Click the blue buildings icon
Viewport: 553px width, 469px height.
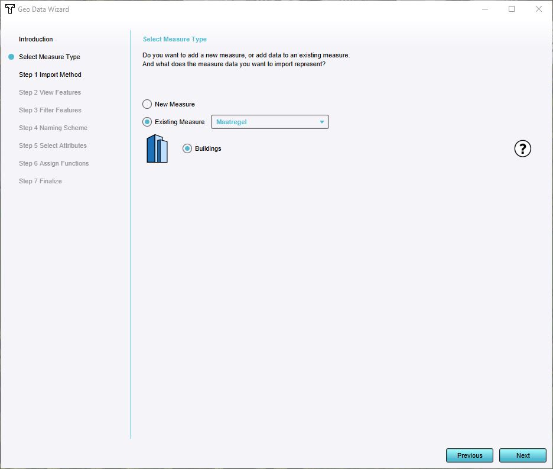[x=157, y=148]
